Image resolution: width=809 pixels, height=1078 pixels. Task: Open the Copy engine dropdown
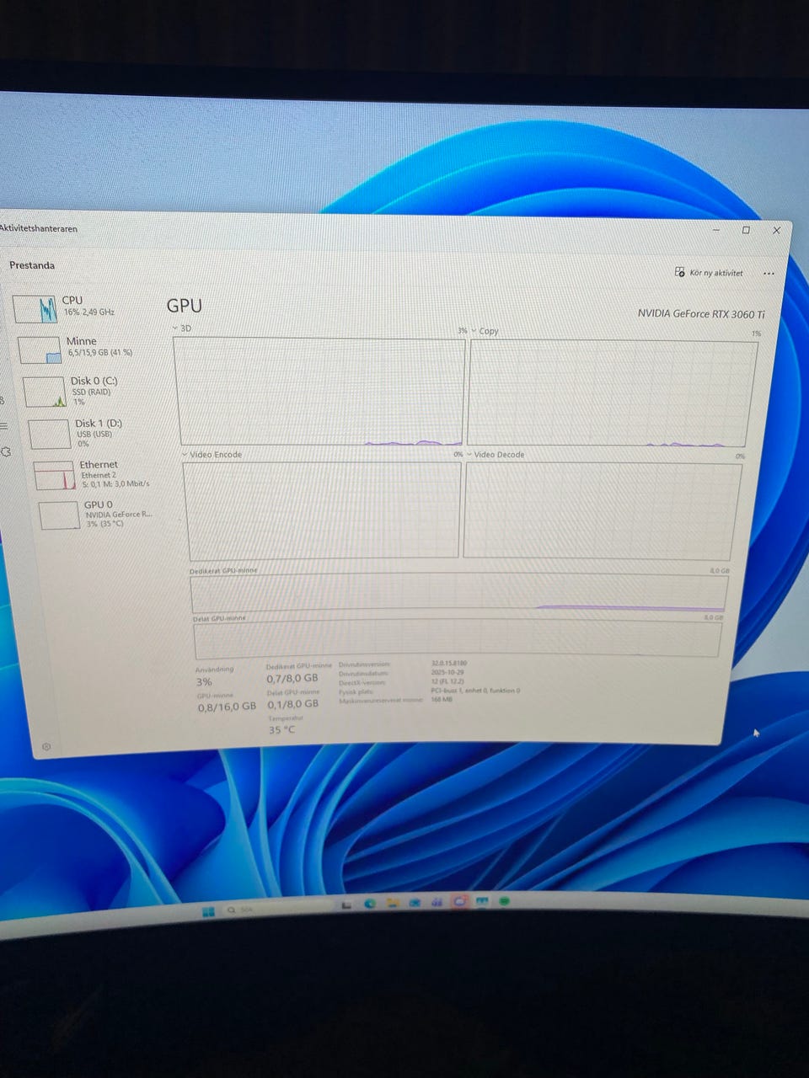pyautogui.click(x=485, y=331)
